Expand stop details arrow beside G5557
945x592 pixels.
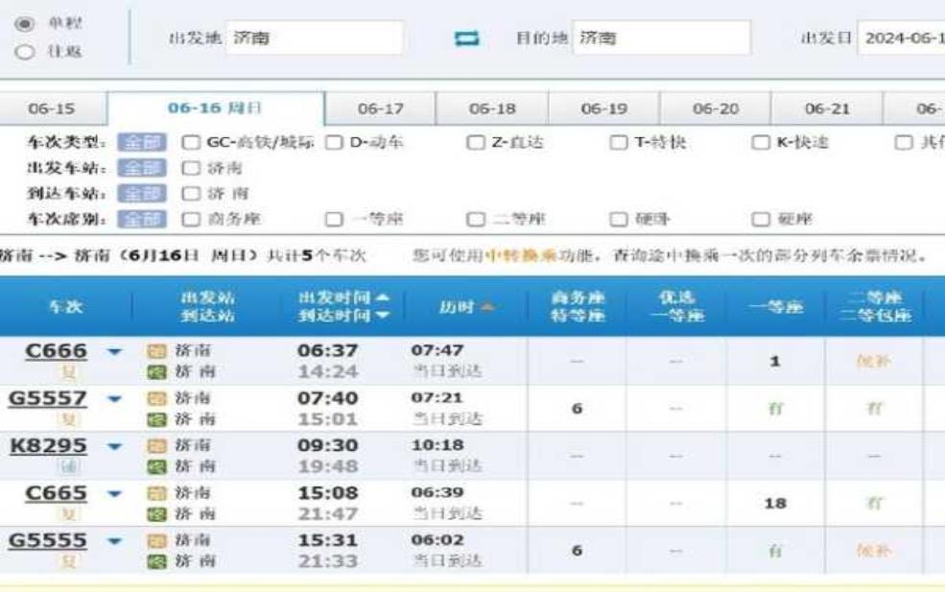(x=115, y=399)
